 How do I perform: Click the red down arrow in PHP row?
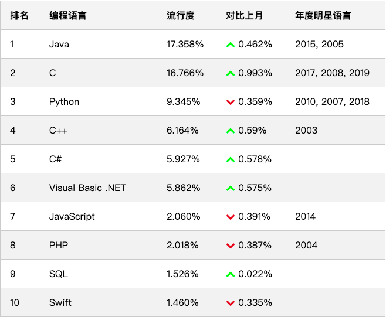(x=231, y=246)
